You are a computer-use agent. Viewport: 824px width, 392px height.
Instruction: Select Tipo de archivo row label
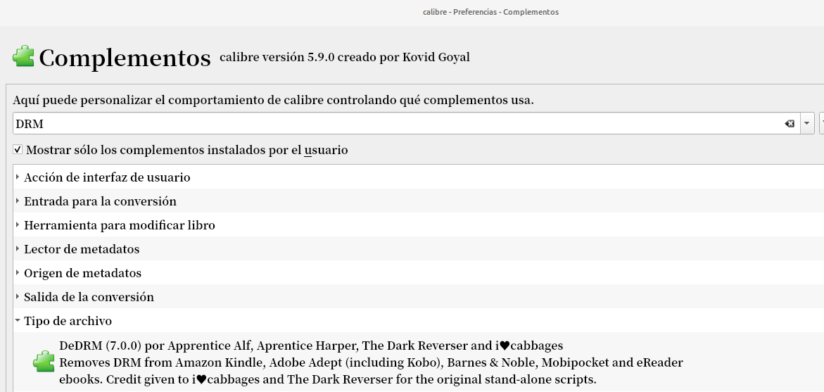tap(68, 320)
